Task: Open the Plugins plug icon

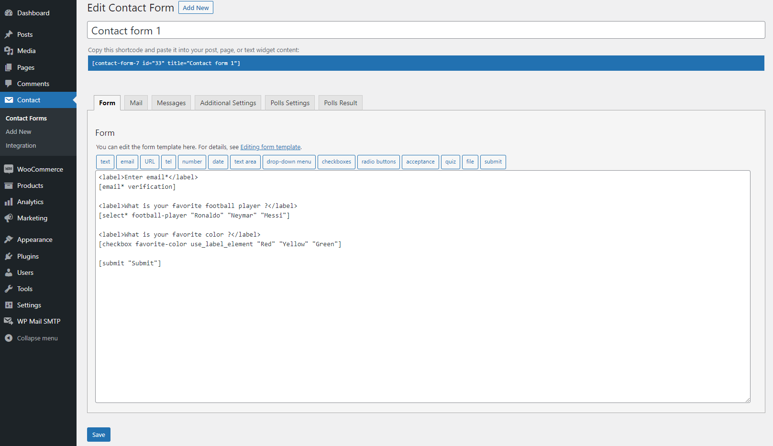Action: pos(9,256)
